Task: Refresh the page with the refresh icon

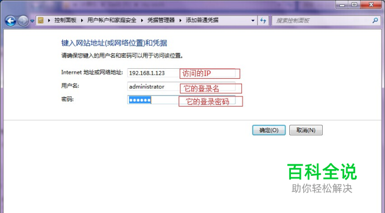Action: pos(263,21)
